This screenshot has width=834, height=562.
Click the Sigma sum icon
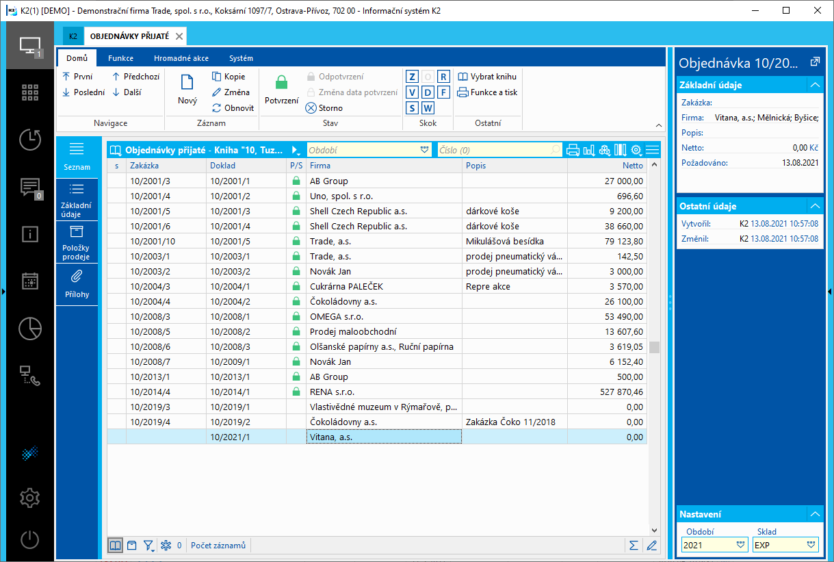(634, 546)
